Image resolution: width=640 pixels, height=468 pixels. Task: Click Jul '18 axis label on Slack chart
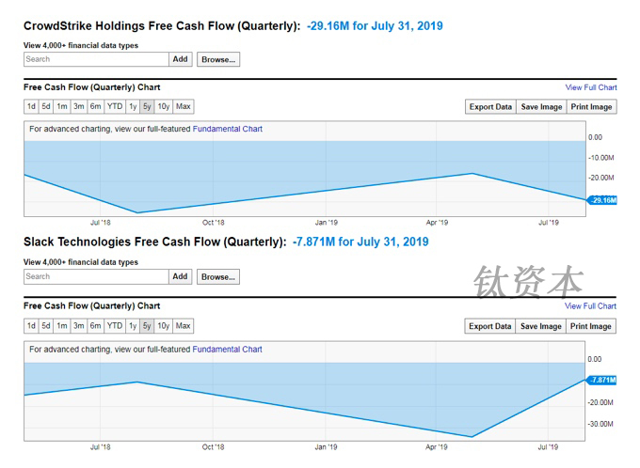click(101, 447)
